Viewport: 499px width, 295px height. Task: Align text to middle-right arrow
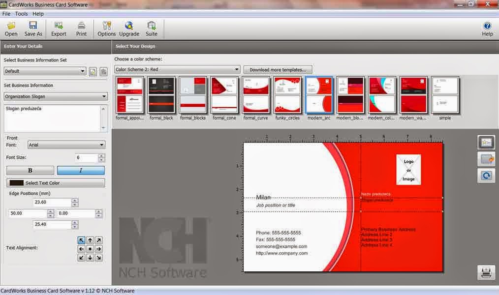98,249
